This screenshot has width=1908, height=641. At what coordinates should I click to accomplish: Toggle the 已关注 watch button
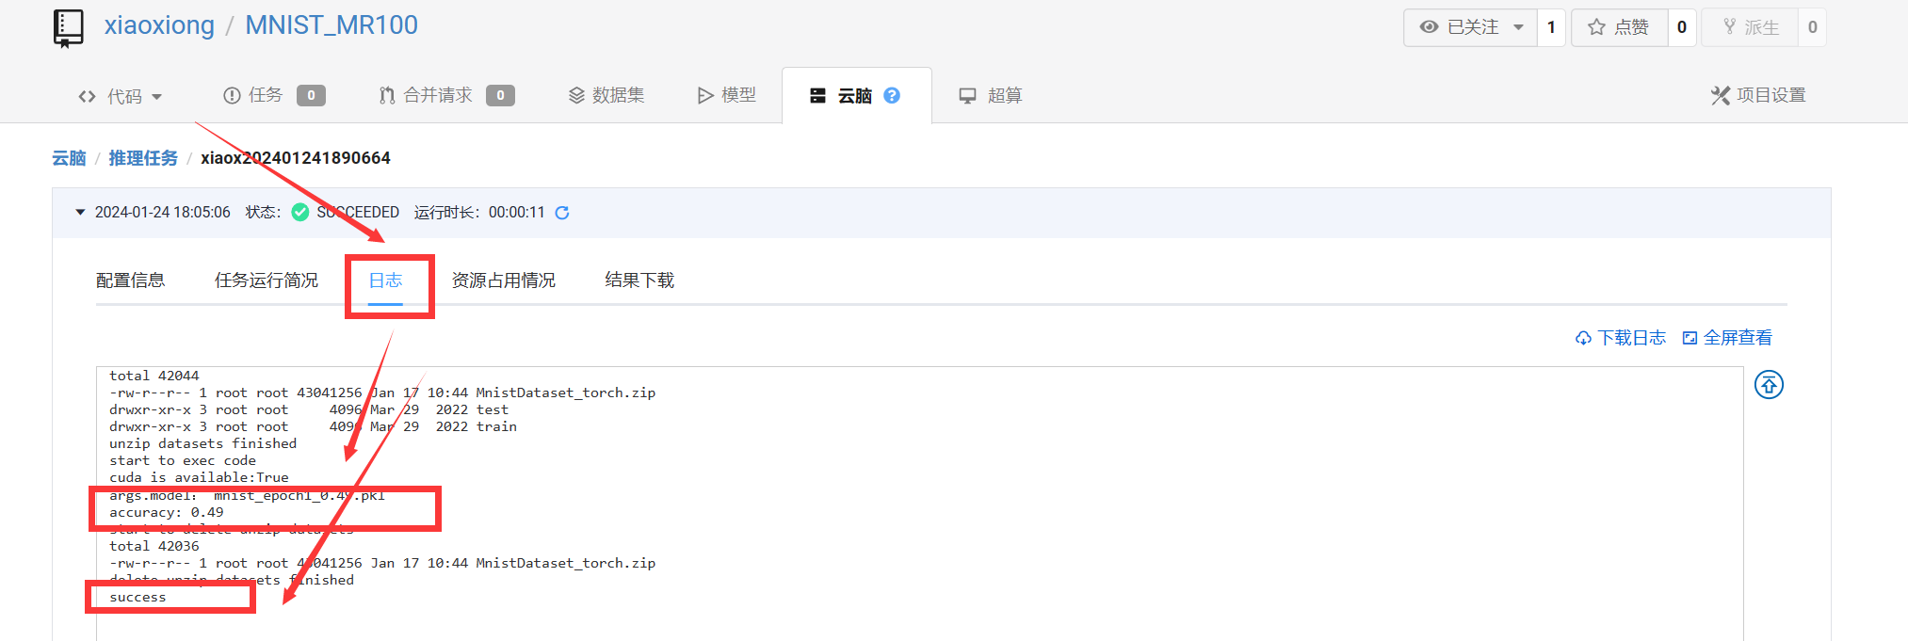1460,27
